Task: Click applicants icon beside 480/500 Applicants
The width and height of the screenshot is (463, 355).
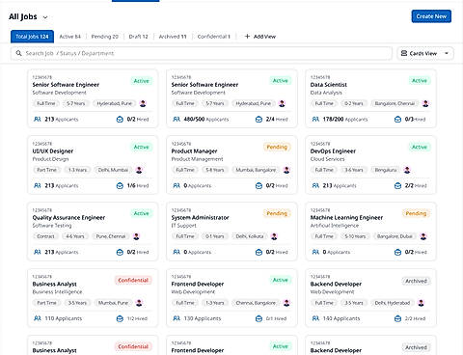Action: coord(177,120)
